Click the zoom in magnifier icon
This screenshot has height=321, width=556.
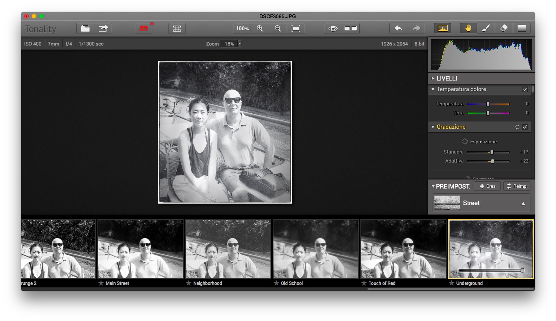(260, 29)
